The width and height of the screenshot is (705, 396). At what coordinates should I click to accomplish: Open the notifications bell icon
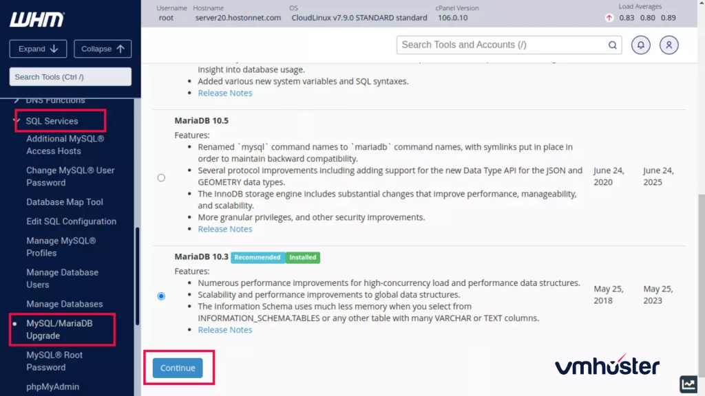641,45
